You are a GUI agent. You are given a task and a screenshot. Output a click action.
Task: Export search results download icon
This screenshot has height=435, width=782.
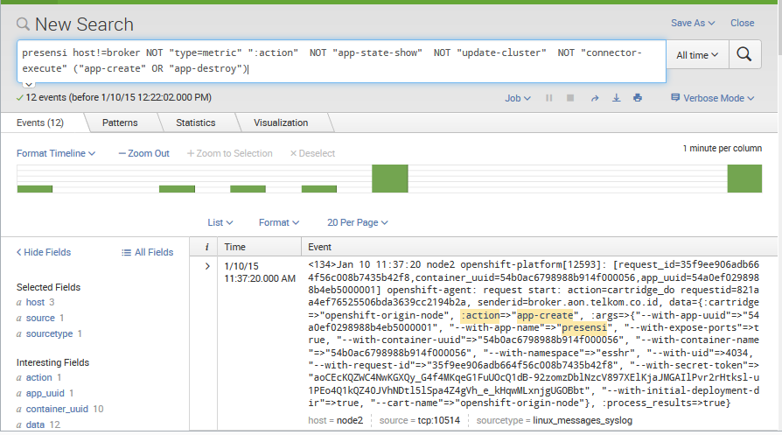(617, 98)
